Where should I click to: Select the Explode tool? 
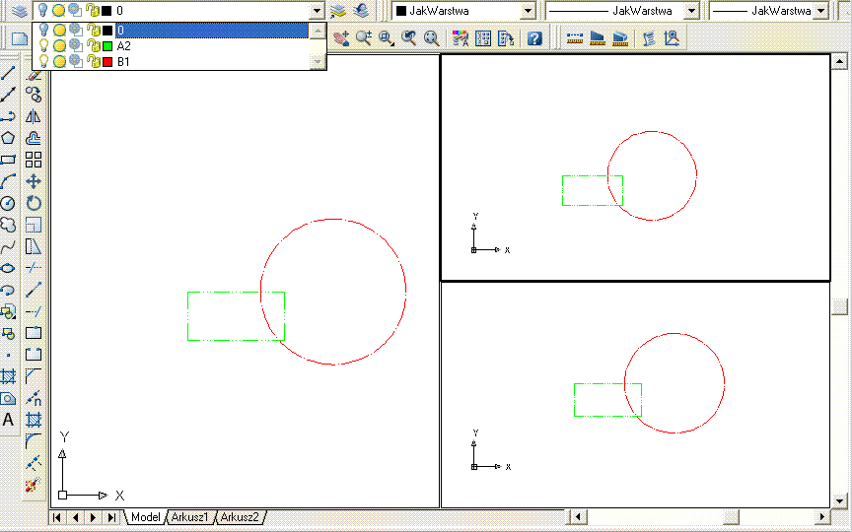click(34, 485)
